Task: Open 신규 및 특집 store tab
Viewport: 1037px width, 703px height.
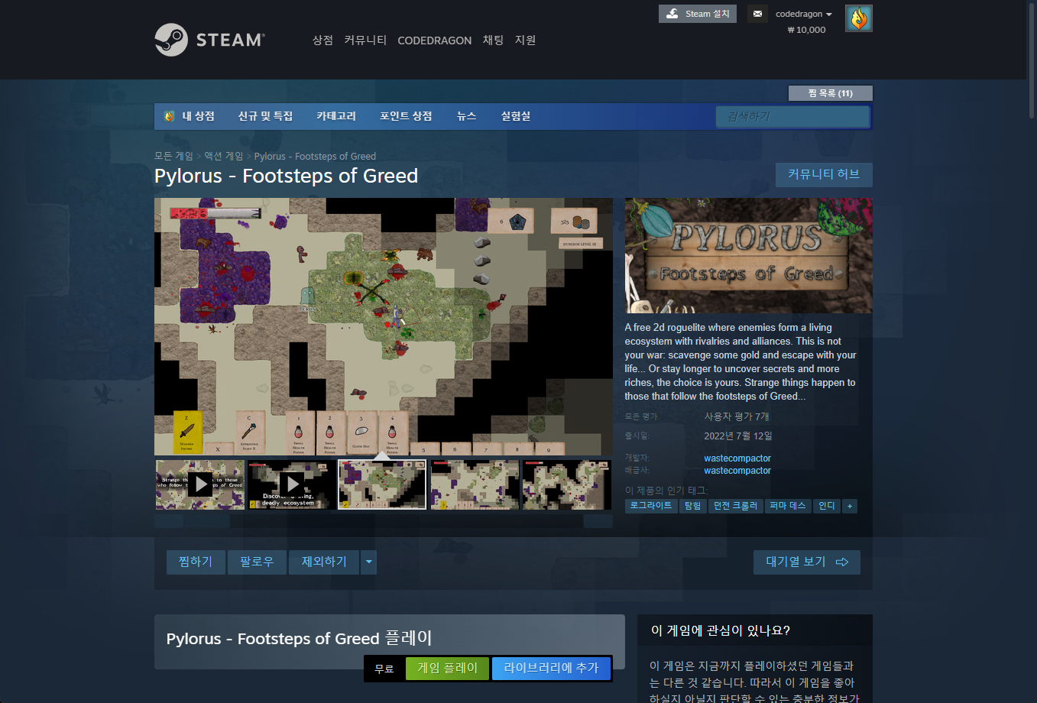Action: [x=265, y=116]
